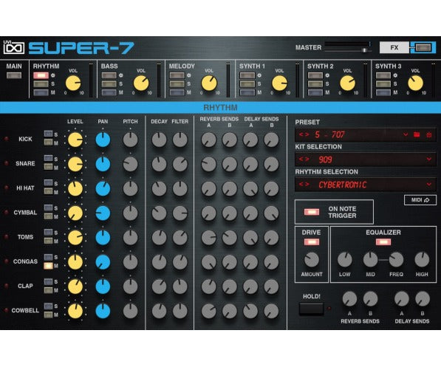Solo the Rhythm section
This screenshot has width=441, height=367.
click(x=41, y=83)
